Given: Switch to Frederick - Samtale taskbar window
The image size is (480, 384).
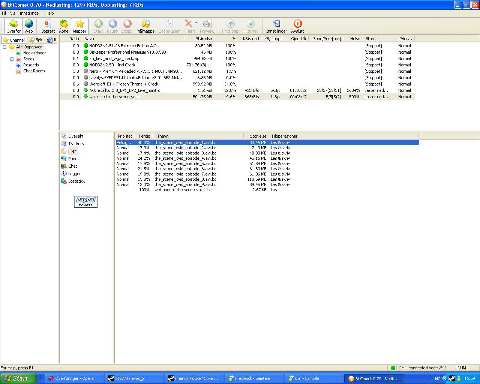Looking at the screenshot, I should coord(254,378).
